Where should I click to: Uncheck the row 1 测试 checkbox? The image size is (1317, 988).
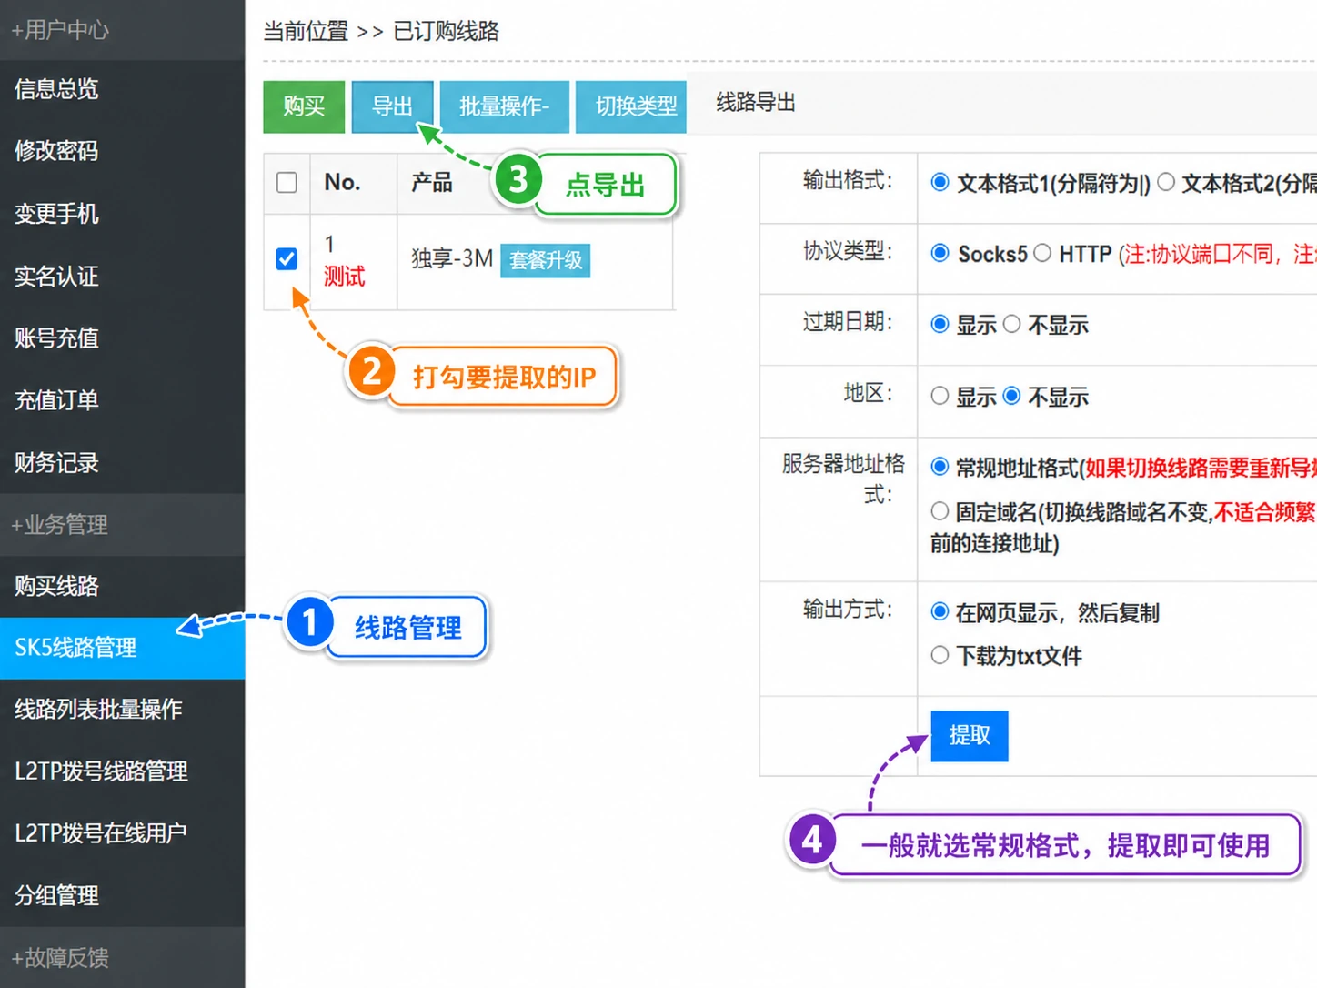(287, 259)
